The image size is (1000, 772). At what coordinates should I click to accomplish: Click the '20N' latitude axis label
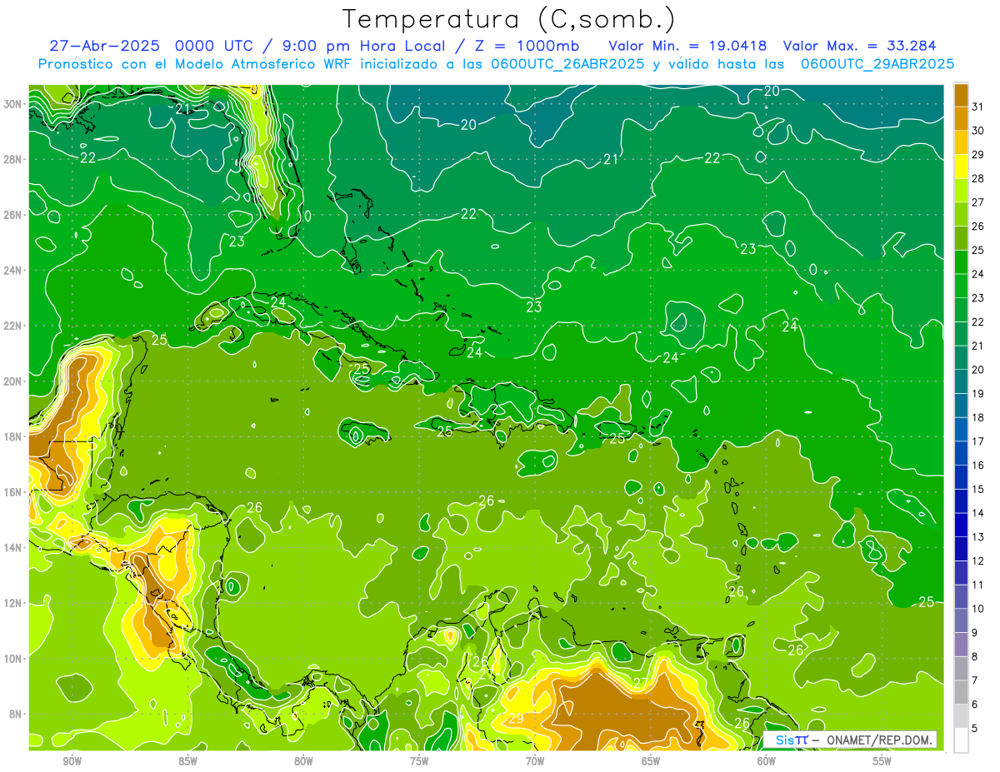click(13, 381)
